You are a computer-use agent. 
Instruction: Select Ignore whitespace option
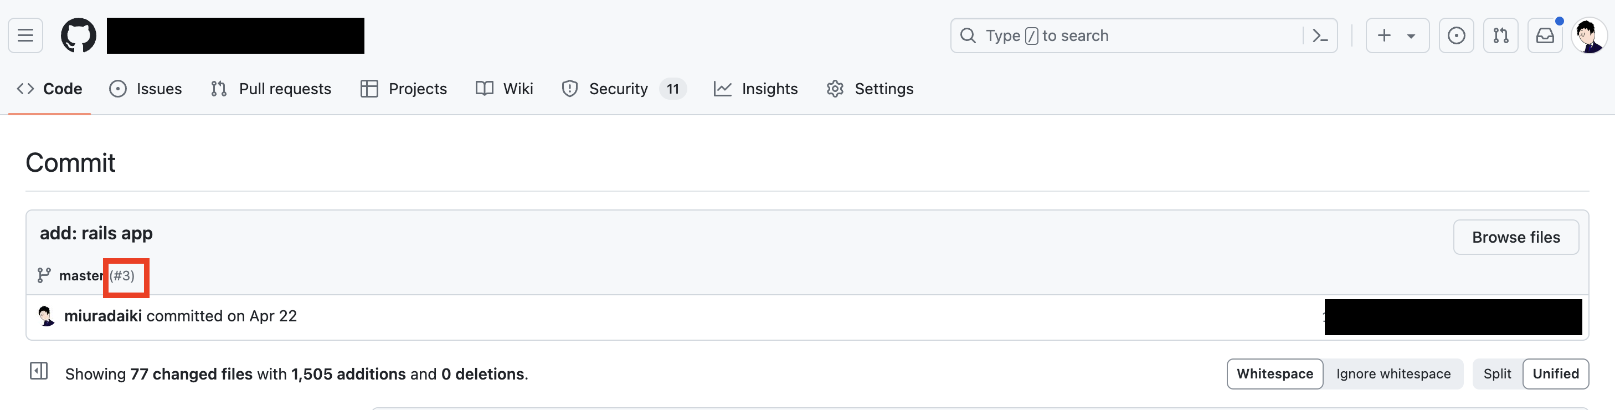(1393, 375)
